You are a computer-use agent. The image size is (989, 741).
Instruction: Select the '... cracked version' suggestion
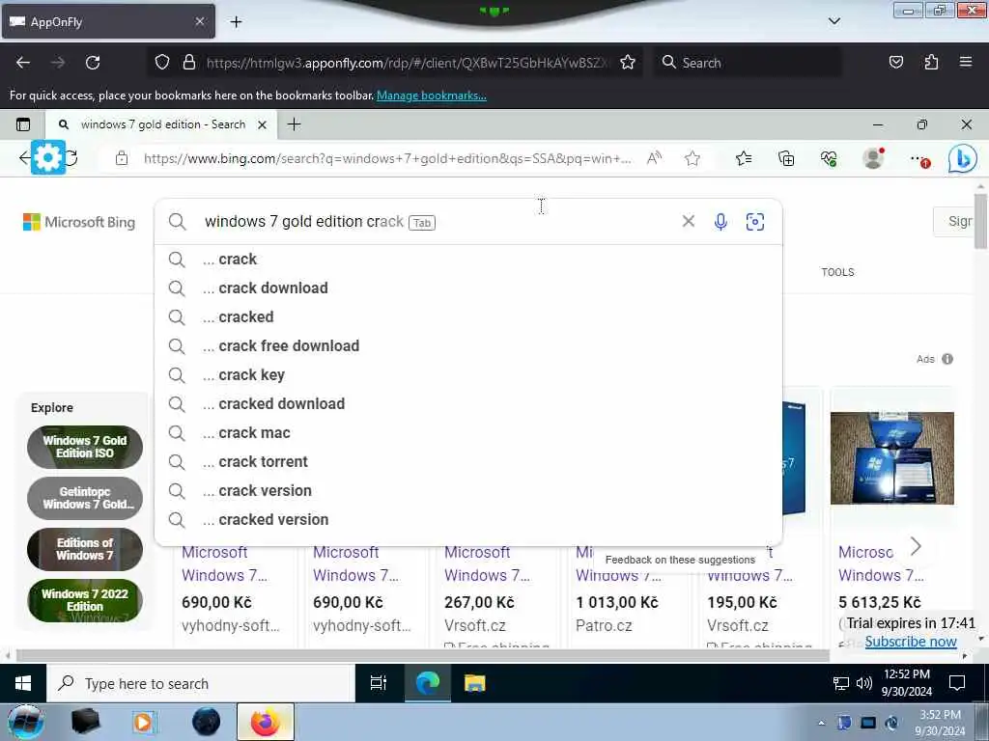(468, 520)
